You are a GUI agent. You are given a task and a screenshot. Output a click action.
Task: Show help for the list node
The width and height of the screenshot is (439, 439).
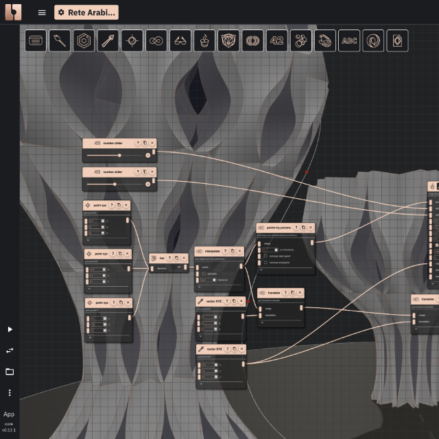point(169,258)
